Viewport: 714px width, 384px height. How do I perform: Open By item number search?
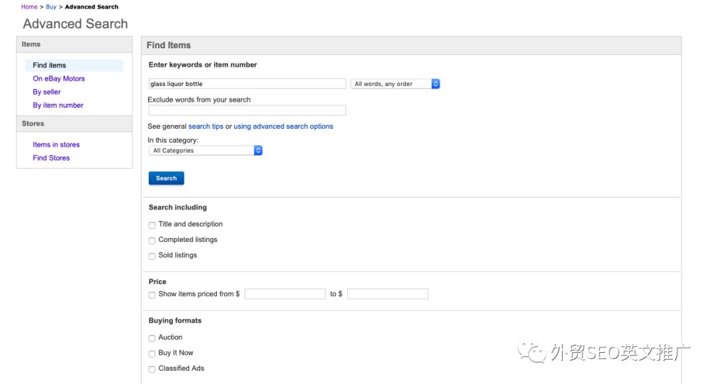pyautogui.click(x=58, y=105)
